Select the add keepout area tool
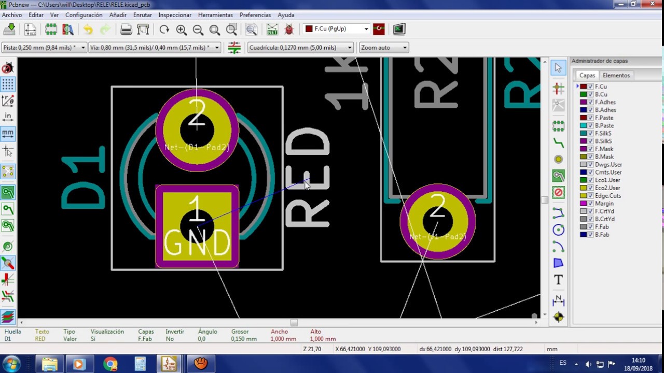 coord(558,193)
